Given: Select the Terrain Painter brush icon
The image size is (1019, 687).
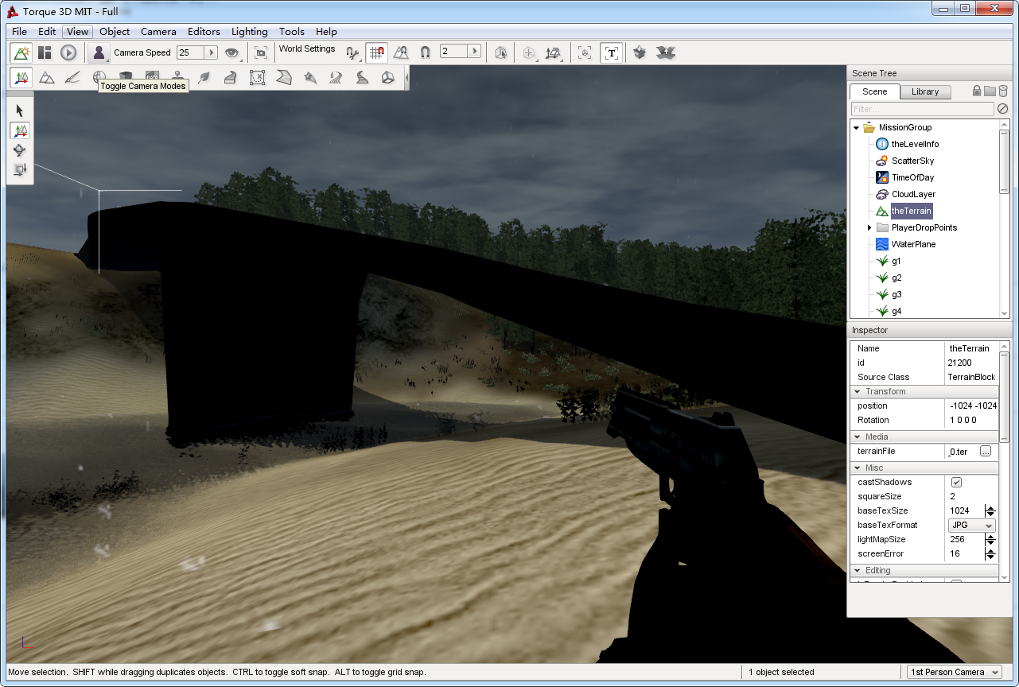Looking at the screenshot, I should coord(72,77).
